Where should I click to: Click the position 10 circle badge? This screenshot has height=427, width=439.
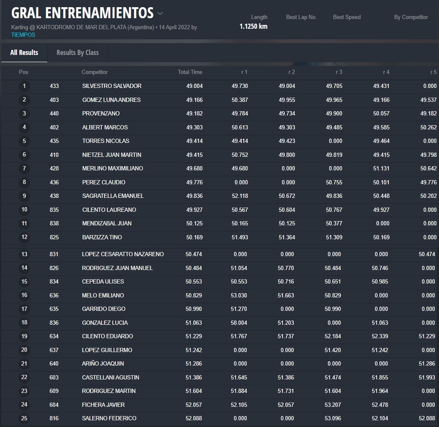24,210
